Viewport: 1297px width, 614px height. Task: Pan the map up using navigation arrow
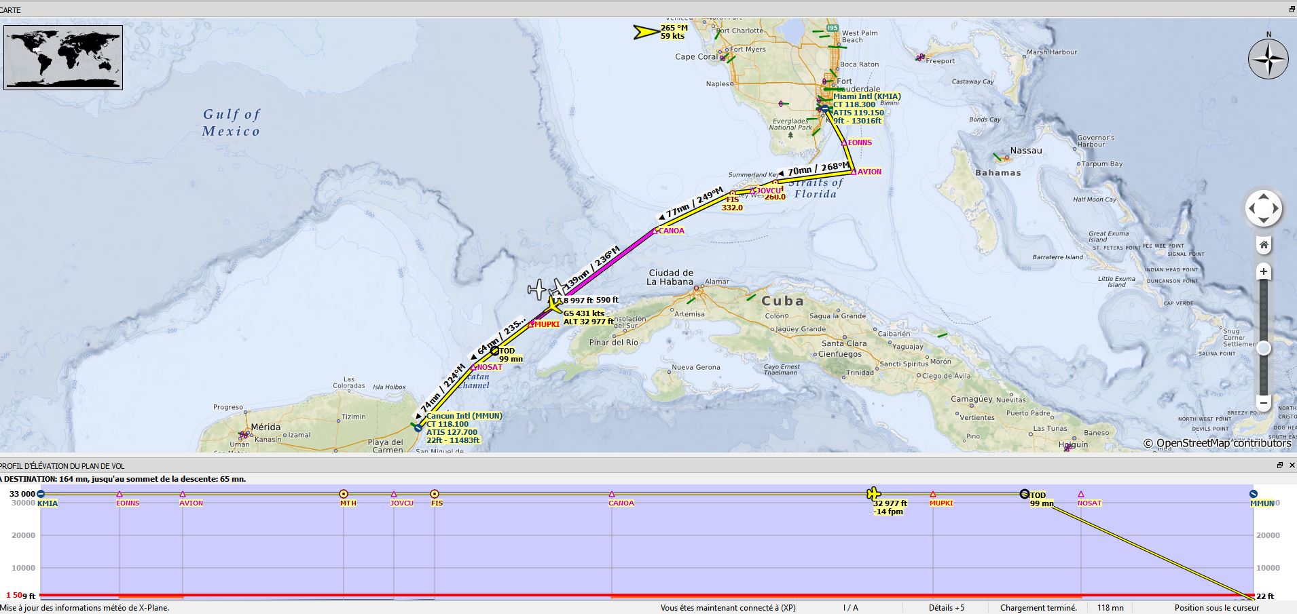click(x=1263, y=197)
